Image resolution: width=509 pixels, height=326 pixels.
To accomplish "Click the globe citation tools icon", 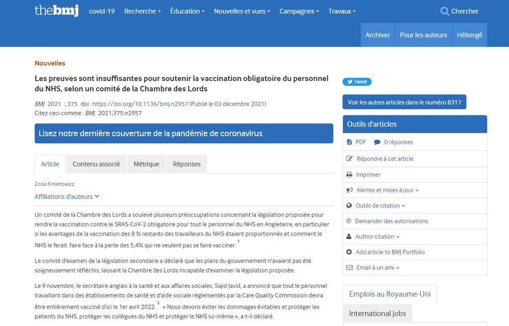I will point(349,206).
